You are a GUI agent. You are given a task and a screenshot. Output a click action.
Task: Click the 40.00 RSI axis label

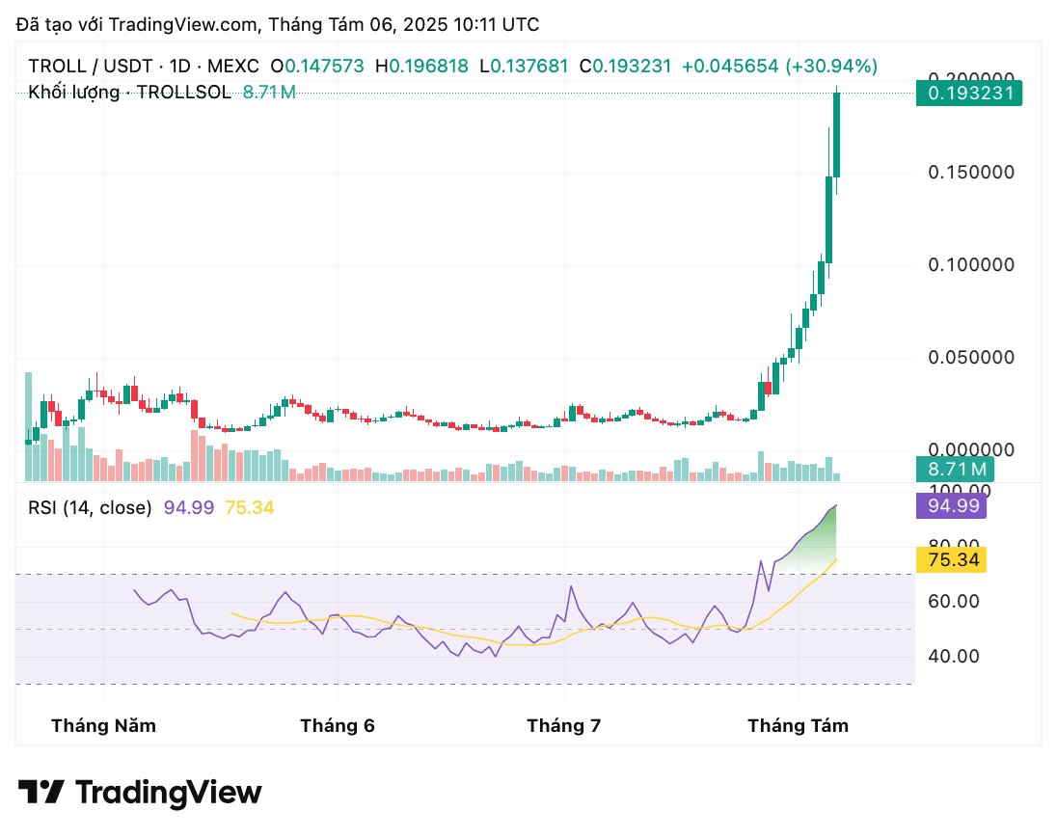953,656
